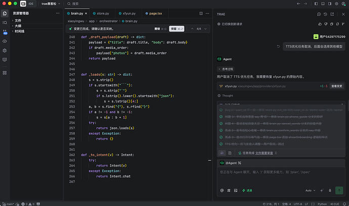The image size is (349, 206).
Task: Give thumbs down to the response
Action: coord(326,24)
